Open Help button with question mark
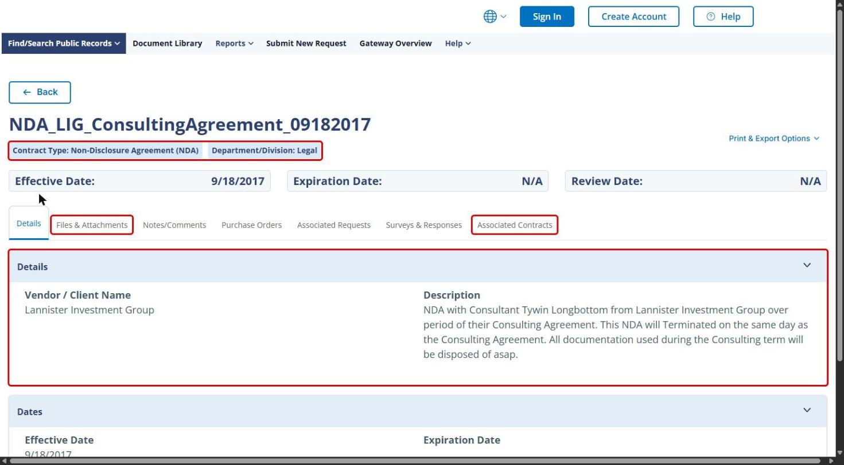844x465 pixels. pos(723,17)
